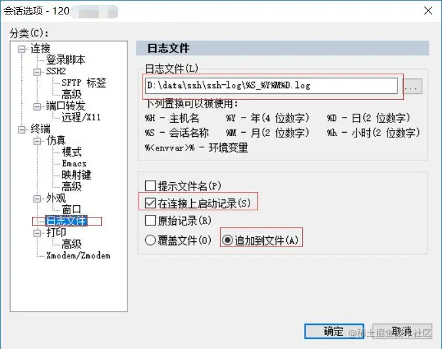Select 打印 category label
Viewport: 442px width, 349px height.
[x=56, y=233]
